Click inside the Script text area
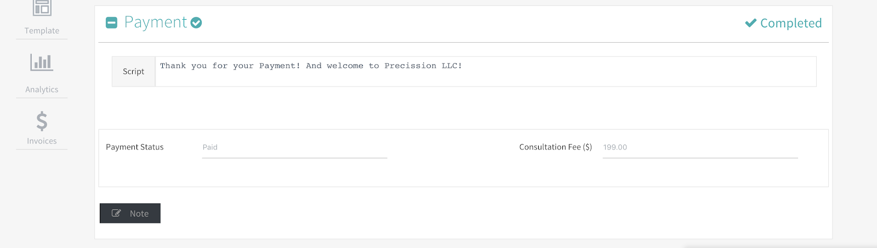 (486, 72)
